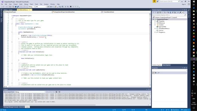This screenshot has height=111, width=197.
Task: Open Windows Start button on taskbar
Action: tap(194, 1)
